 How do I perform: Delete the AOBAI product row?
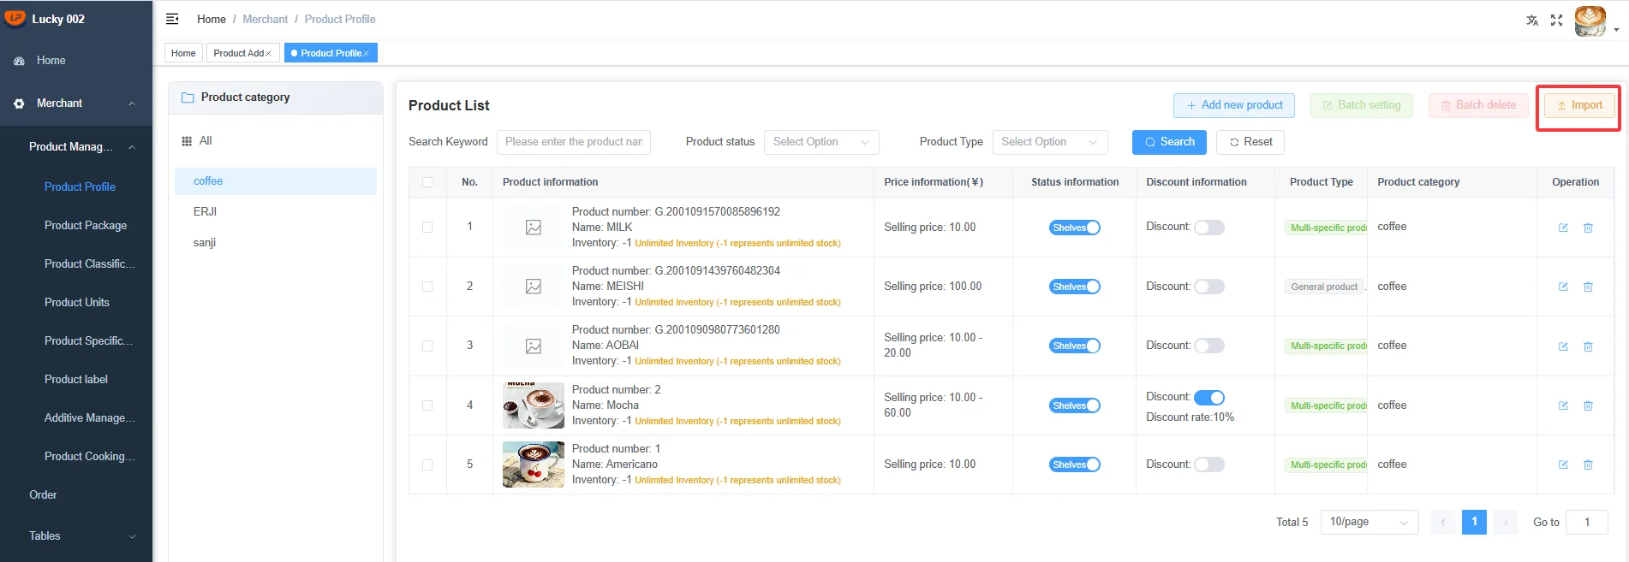1588,346
